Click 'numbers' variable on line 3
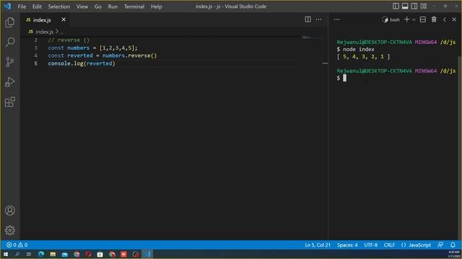Viewport: 462px width, 259px height. [78, 48]
